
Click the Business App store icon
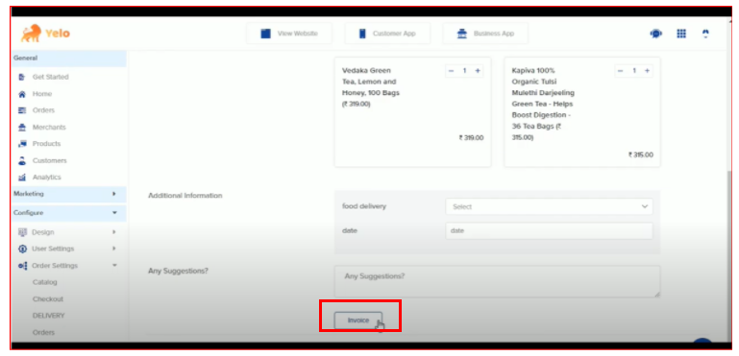(462, 34)
